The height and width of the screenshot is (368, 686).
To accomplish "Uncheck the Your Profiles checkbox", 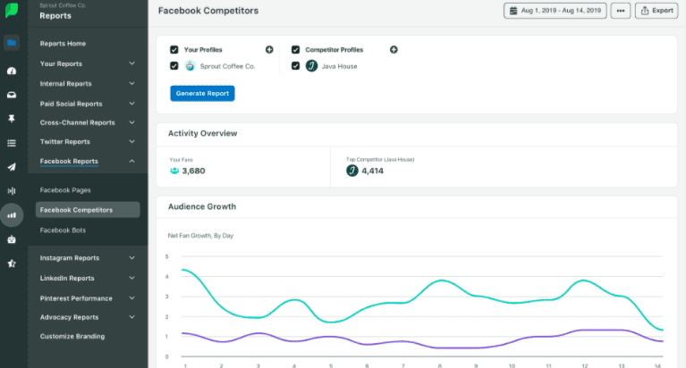I will click(x=174, y=49).
